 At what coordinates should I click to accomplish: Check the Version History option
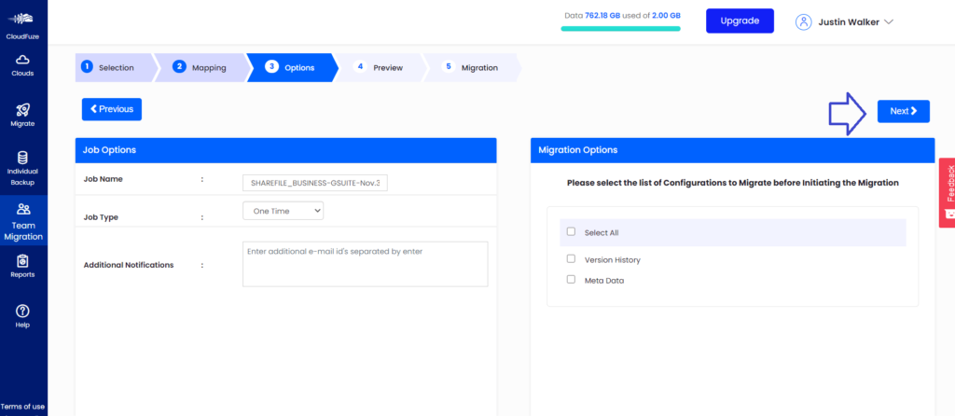point(572,259)
